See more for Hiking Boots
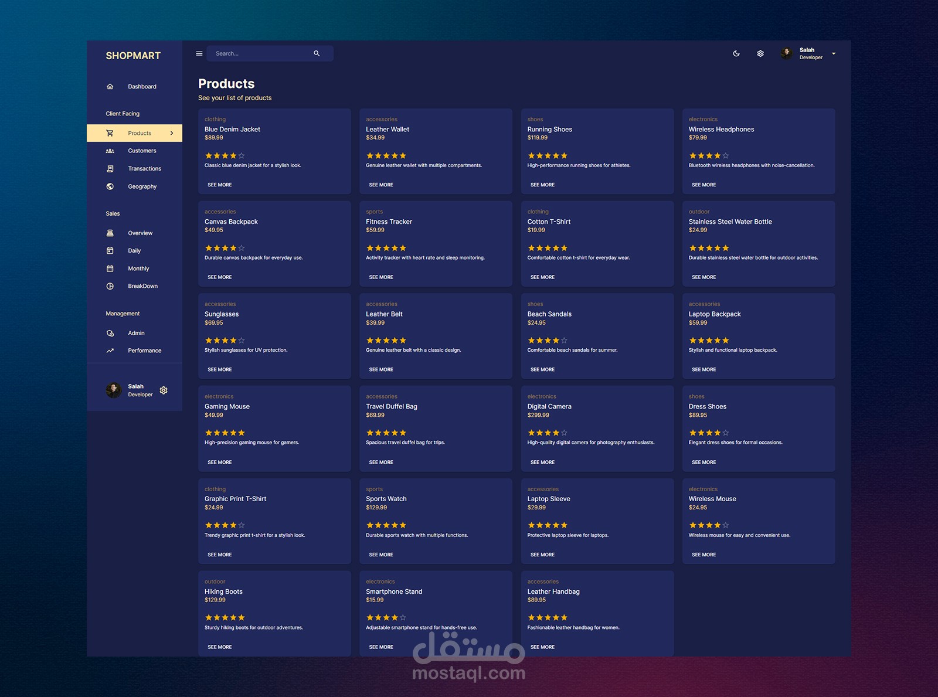This screenshot has width=938, height=697. (x=220, y=647)
